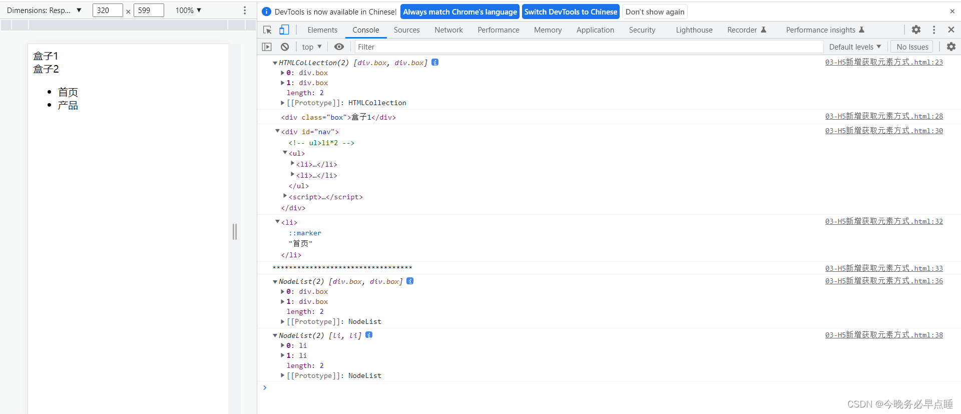Click the 首页 list item in page
Image resolution: width=961 pixels, height=414 pixels.
pyautogui.click(x=68, y=92)
